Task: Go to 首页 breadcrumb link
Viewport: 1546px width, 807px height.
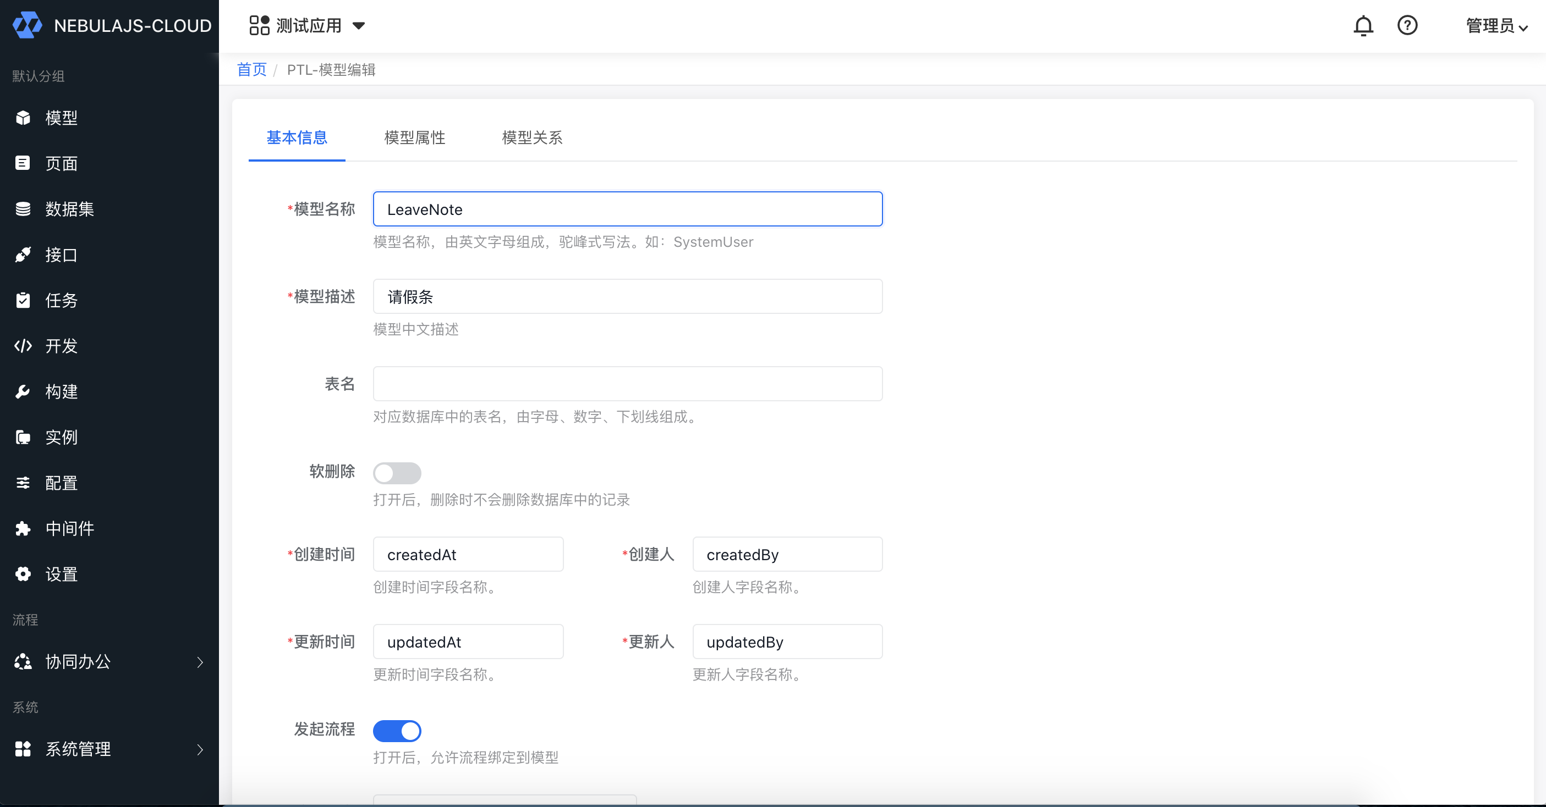Action: pyautogui.click(x=251, y=70)
